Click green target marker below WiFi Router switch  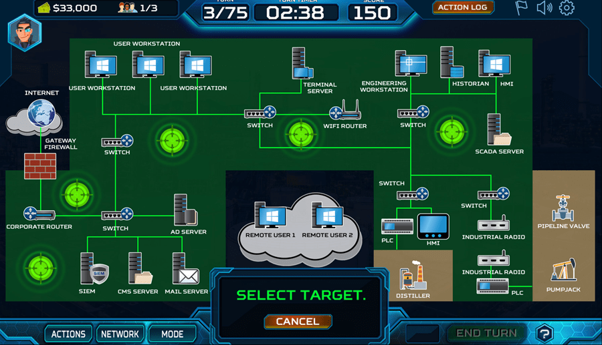[301, 134]
